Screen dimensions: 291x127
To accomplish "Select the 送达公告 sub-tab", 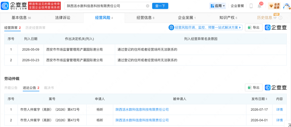I will point(31,88).
